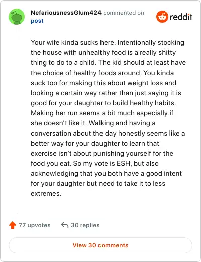Viewport: 201px width, 262px height.
Task: Collapse thread using vertical line below avatar
Action: pyautogui.click(x=17, y=119)
